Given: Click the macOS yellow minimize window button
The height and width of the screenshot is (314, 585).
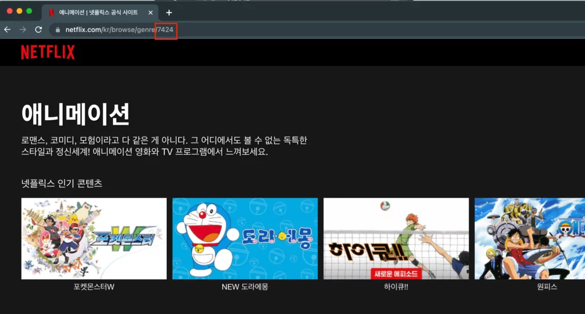Looking at the screenshot, I should point(19,11).
